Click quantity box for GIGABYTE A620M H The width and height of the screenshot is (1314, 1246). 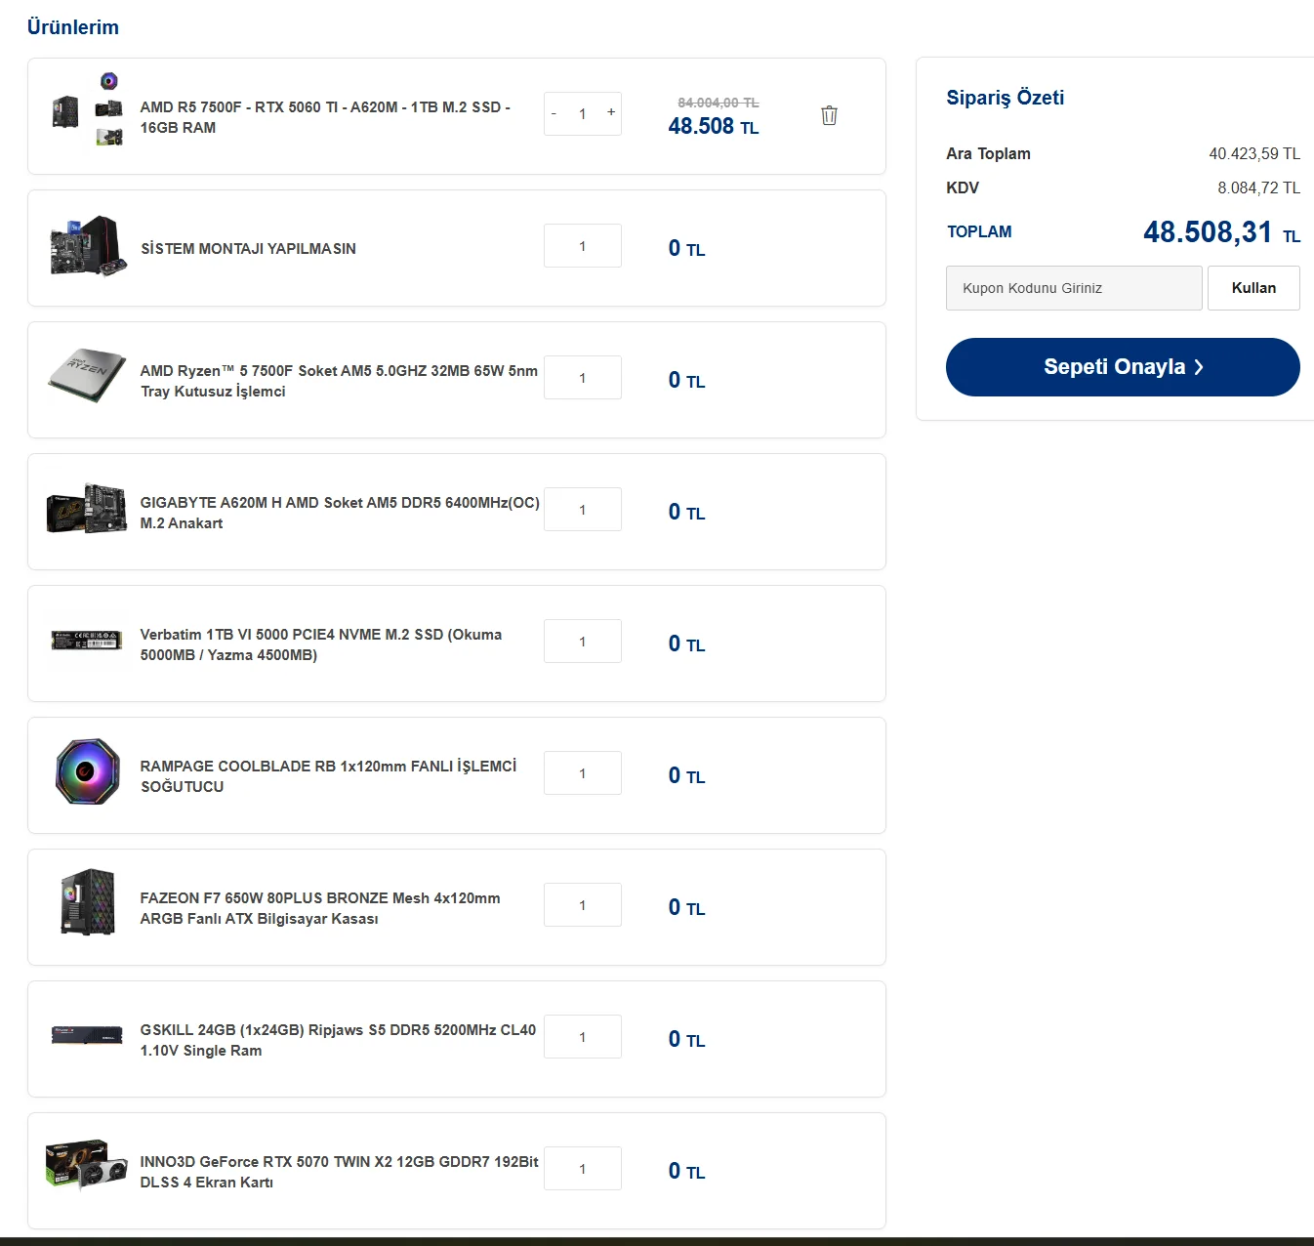point(583,510)
